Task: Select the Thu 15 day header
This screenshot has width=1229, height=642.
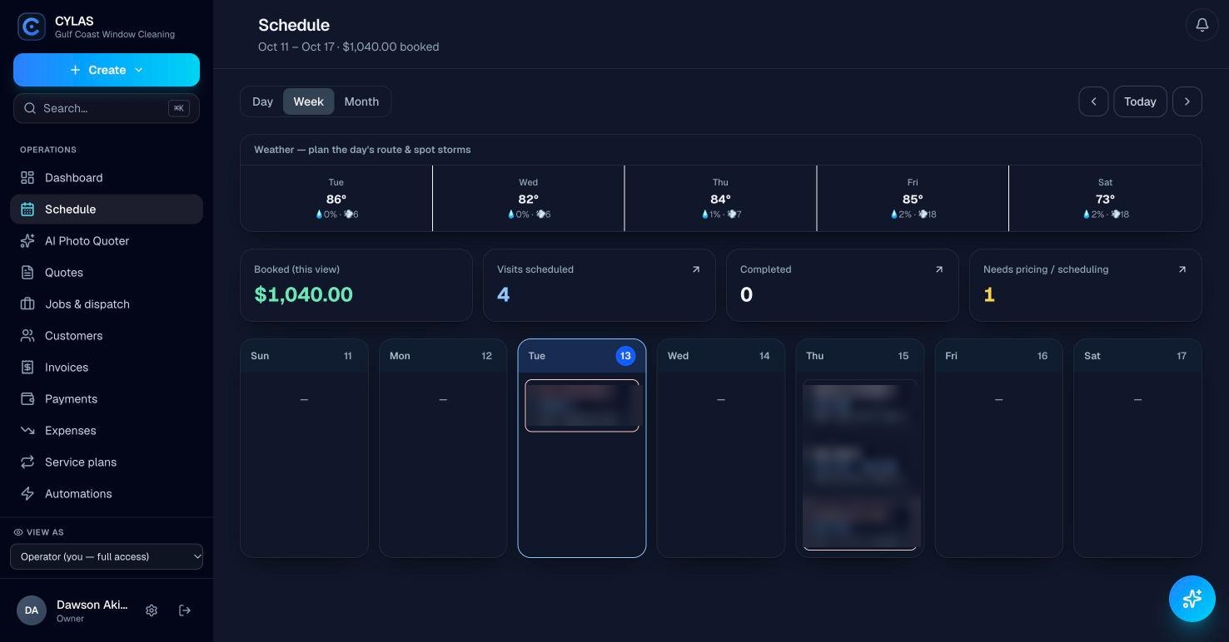Action: [859, 356]
